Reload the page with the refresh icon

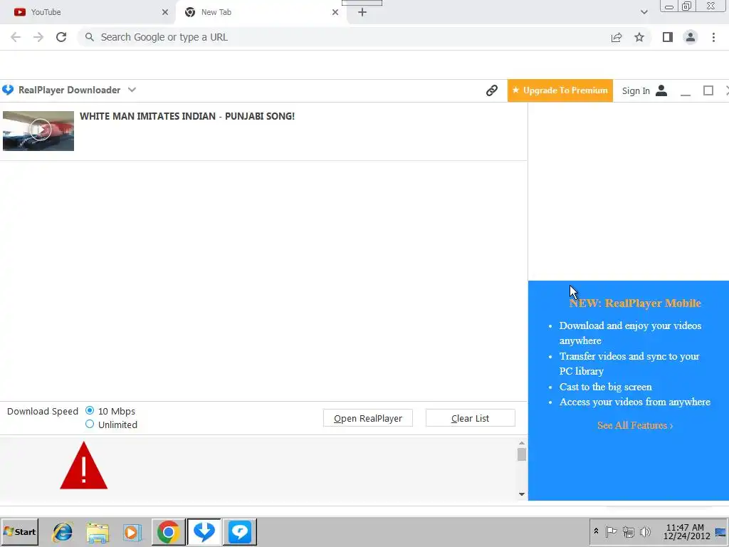click(61, 37)
